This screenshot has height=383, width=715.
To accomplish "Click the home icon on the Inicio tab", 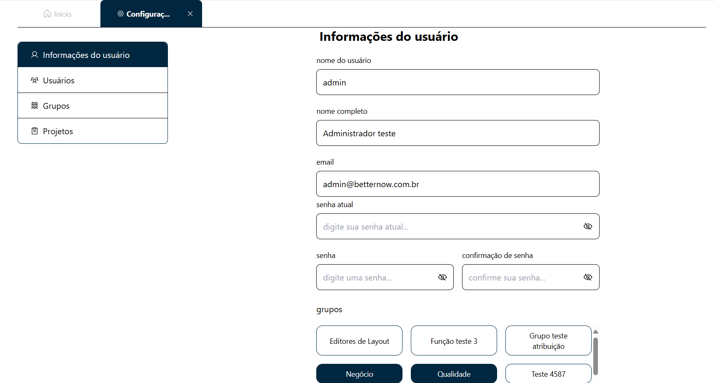I will 47,13.
